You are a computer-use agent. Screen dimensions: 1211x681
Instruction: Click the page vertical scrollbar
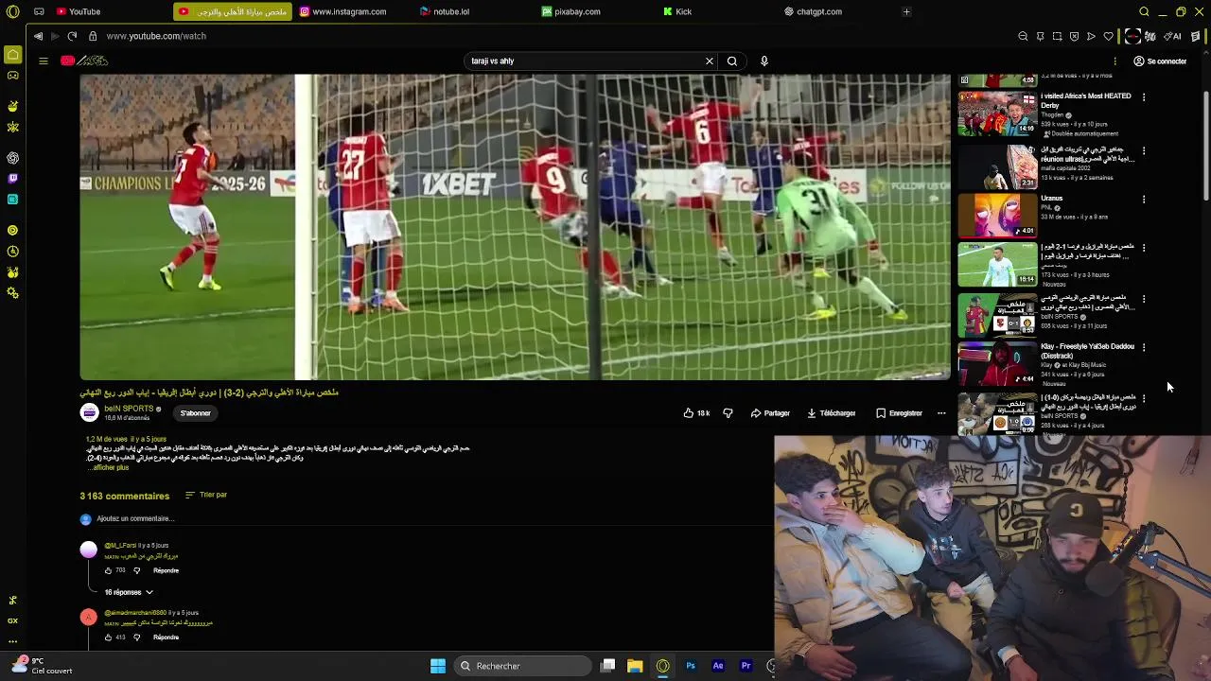(1206, 147)
